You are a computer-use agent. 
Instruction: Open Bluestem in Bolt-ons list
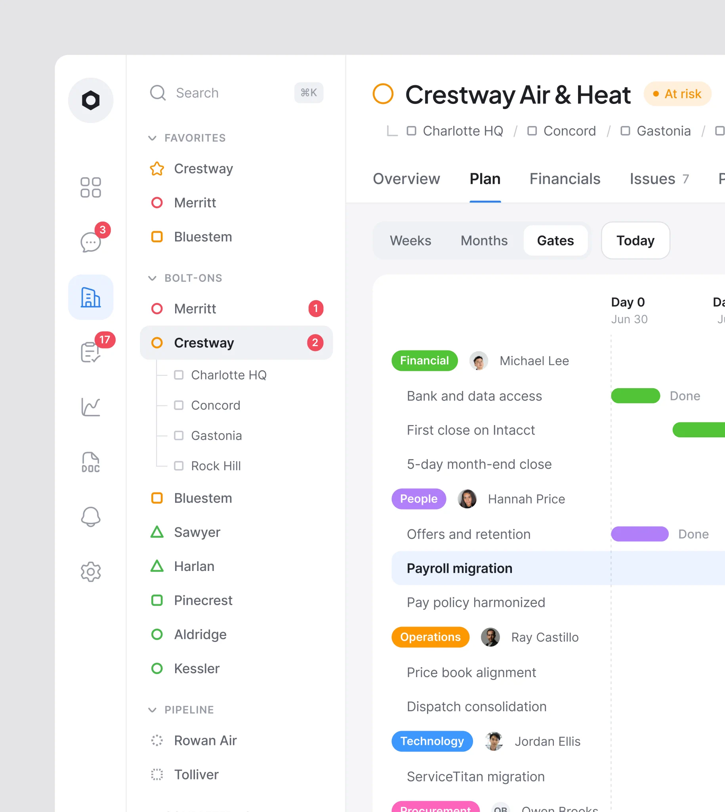click(236, 498)
